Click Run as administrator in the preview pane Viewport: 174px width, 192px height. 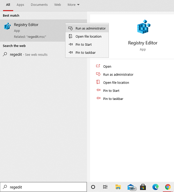(x=118, y=74)
